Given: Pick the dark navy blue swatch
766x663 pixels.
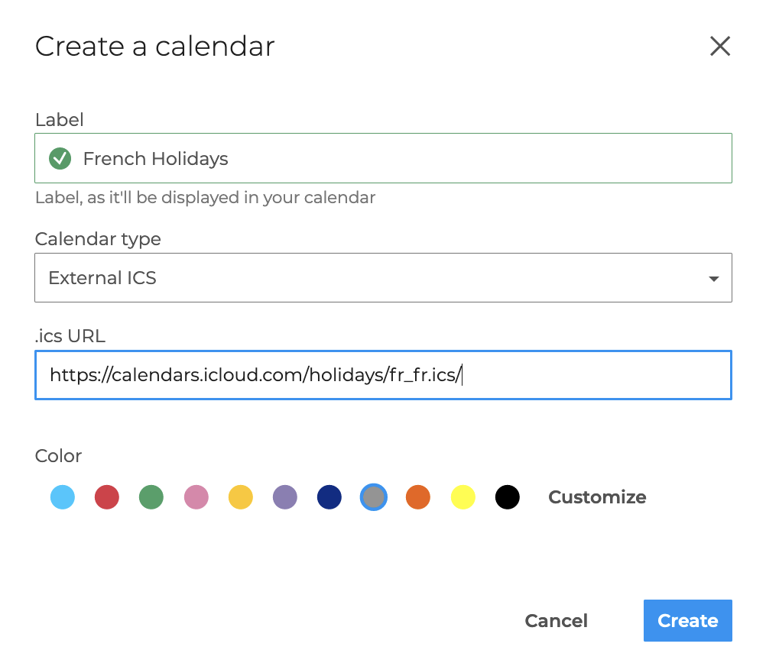Looking at the screenshot, I should coord(329,497).
